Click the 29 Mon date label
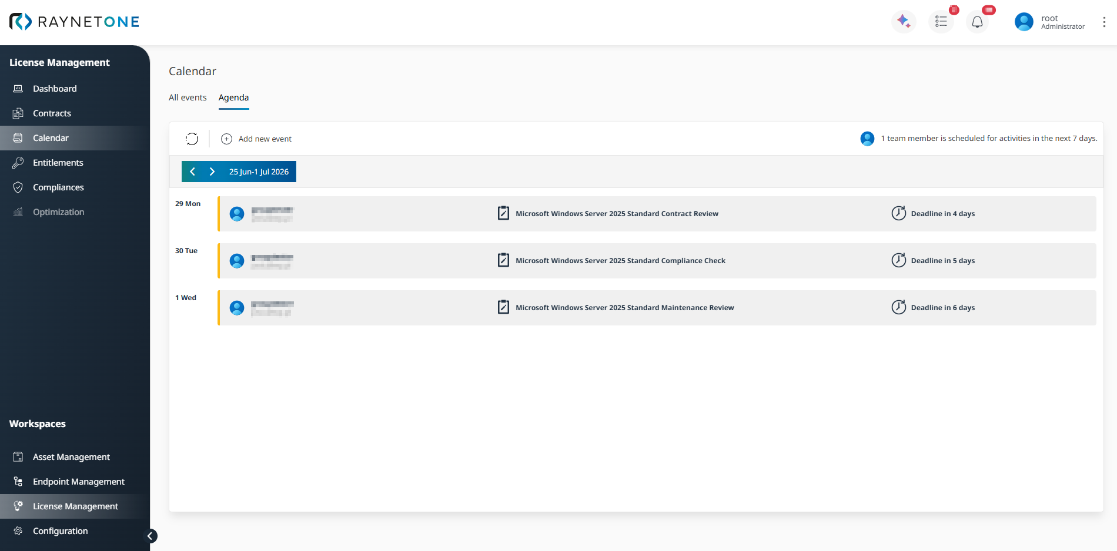 188,204
